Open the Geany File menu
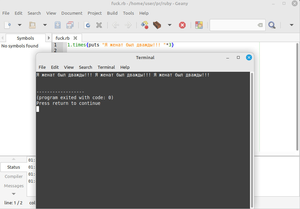Screen dimensions: 300x209 (6, 13)
